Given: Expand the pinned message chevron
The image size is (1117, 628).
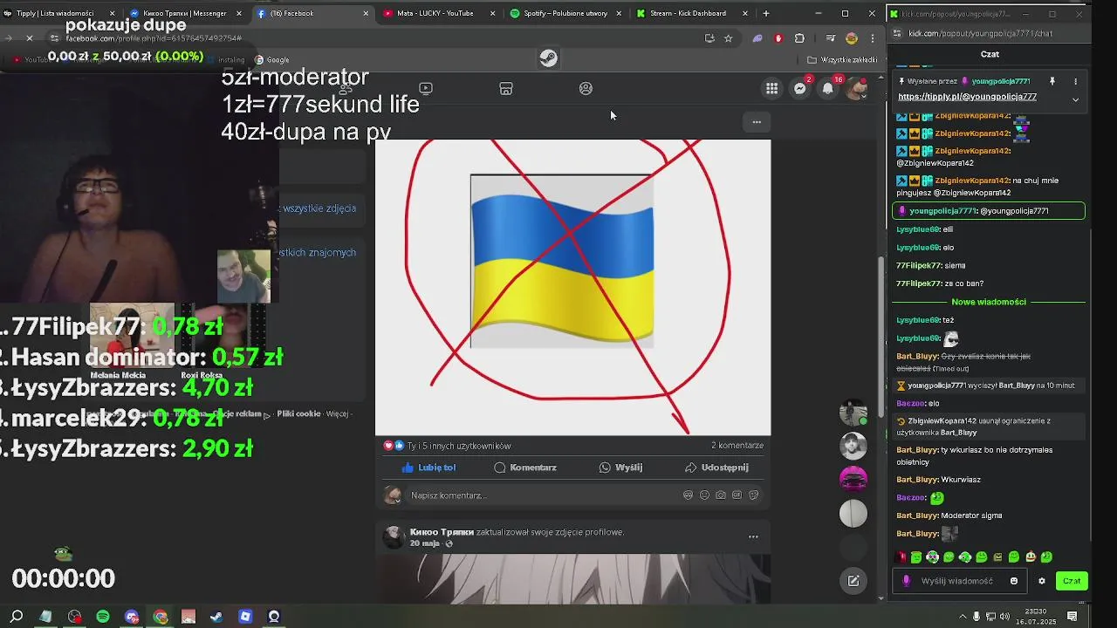Looking at the screenshot, I should click(x=1075, y=99).
